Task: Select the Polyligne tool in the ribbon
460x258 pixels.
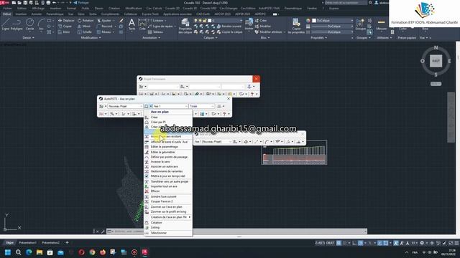Action: (17, 24)
